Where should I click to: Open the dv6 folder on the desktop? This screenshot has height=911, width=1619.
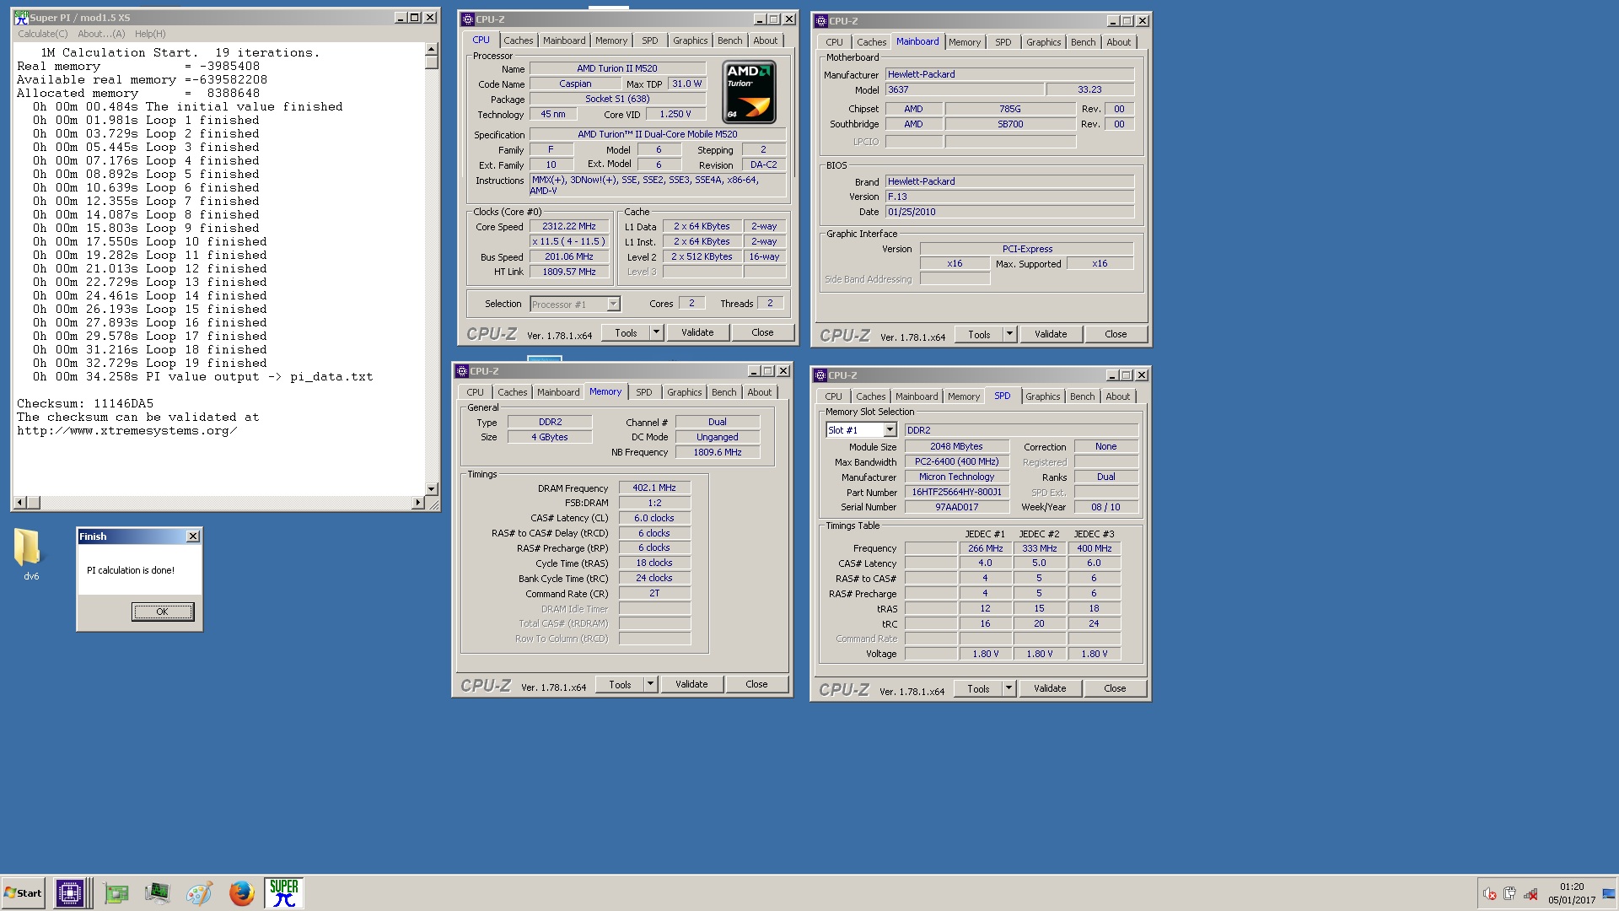pyautogui.click(x=30, y=553)
